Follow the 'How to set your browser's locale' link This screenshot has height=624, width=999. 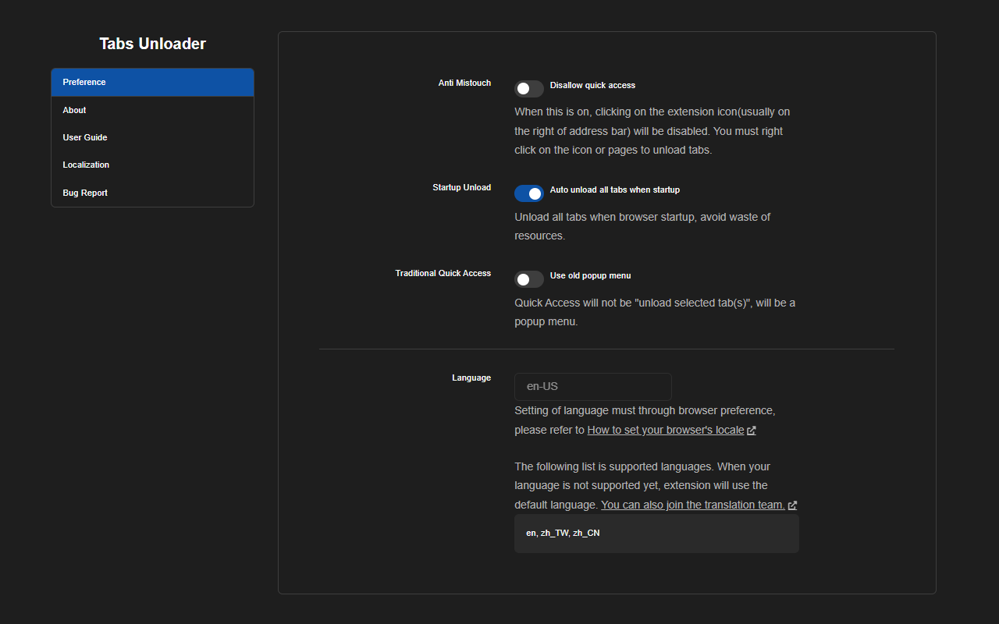[x=665, y=430]
